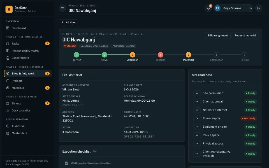Viewport: 269px width, 168px height.
Task: Click the Tasks list icon
Action: click(x=8, y=44)
